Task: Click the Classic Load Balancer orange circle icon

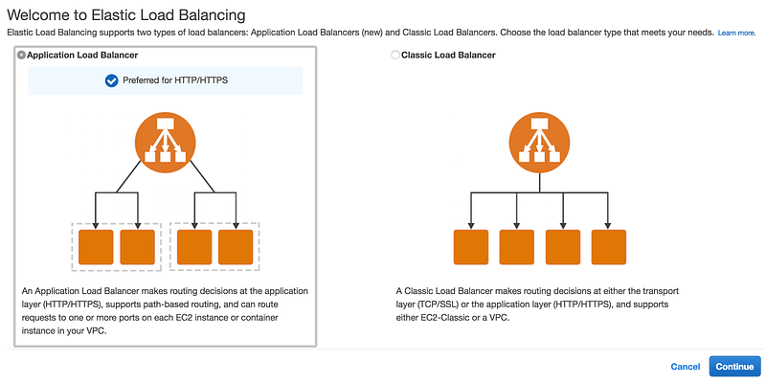Action: point(539,142)
